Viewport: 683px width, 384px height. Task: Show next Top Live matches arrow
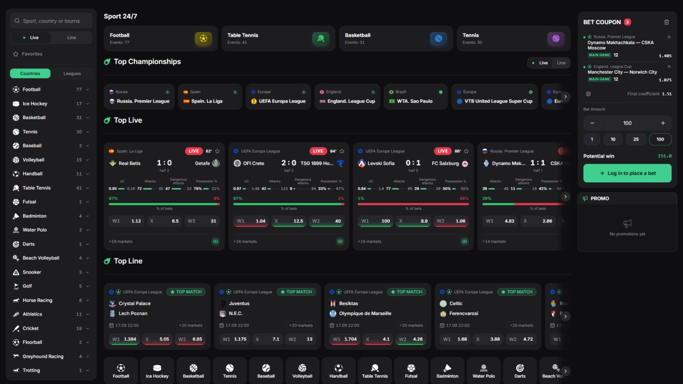pyautogui.click(x=565, y=196)
